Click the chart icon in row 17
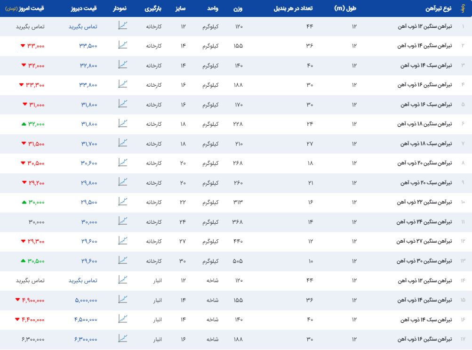 pos(123,338)
